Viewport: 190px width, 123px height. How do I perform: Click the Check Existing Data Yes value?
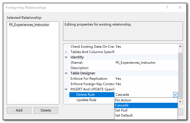click(x=146, y=47)
